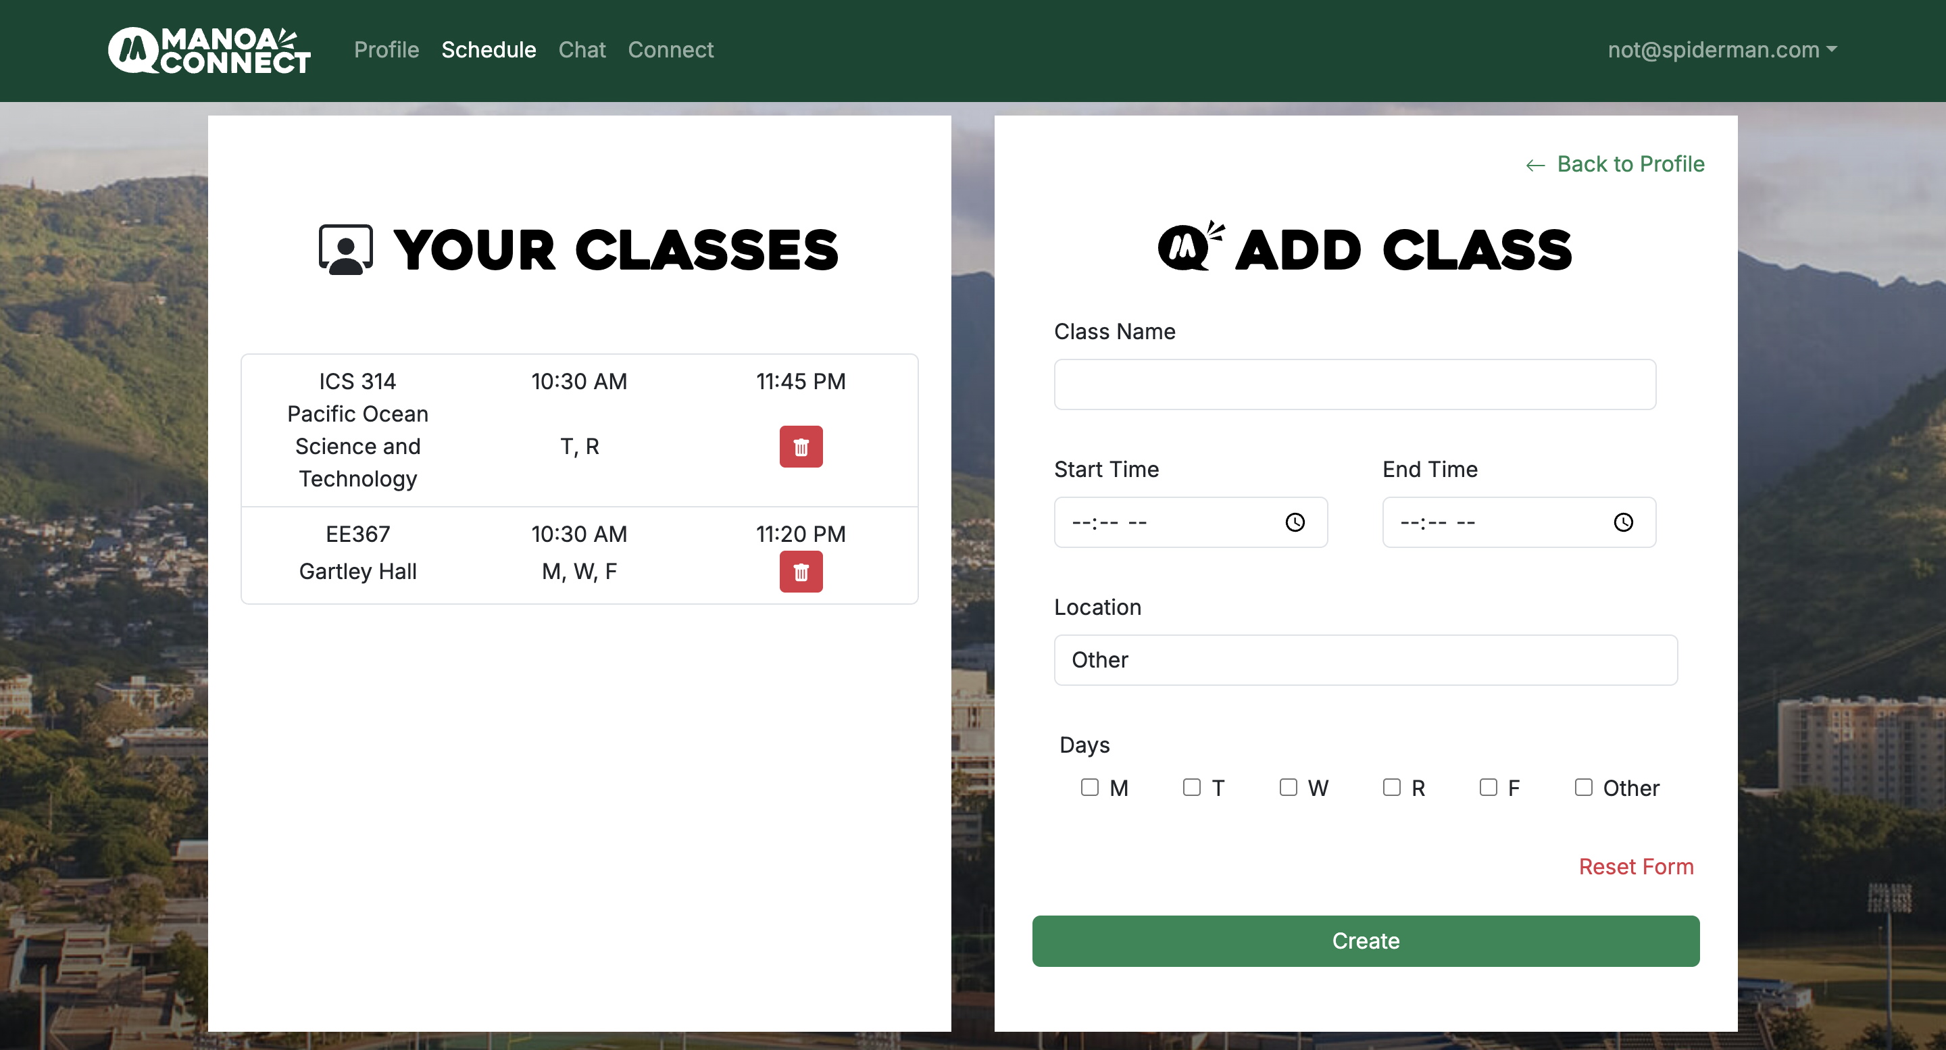This screenshot has width=1946, height=1050.
Task: Check the M day checkbox
Action: (1089, 787)
